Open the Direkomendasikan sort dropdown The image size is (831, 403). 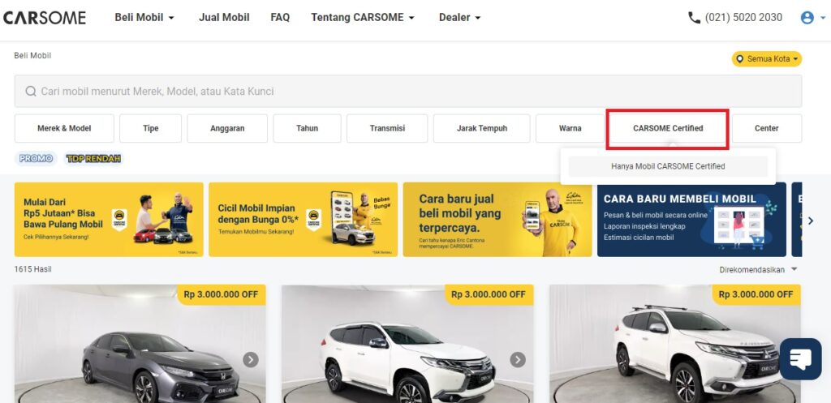pos(758,269)
